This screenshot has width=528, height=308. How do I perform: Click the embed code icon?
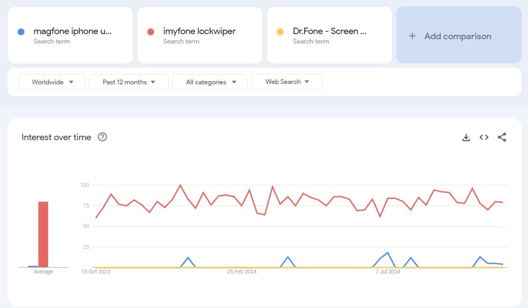(x=484, y=137)
